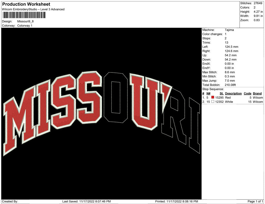Click the EndX value 0.00 in
The image size is (265, 204).
(x=229, y=64)
